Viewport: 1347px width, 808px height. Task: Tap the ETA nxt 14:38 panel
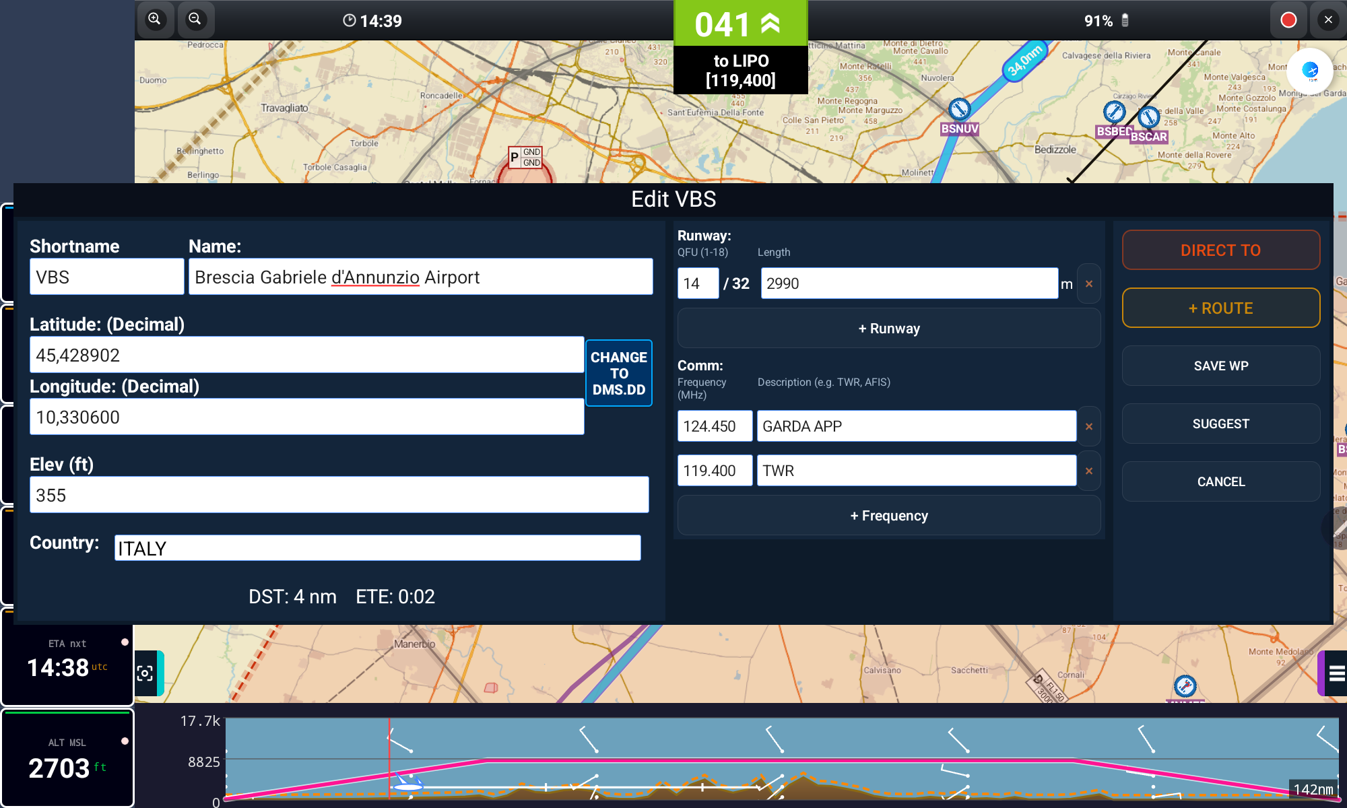[x=67, y=659]
